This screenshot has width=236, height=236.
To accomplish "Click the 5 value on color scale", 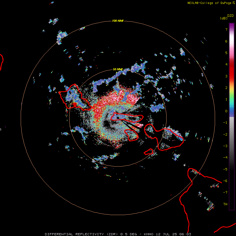I will [x=226, y=53].
